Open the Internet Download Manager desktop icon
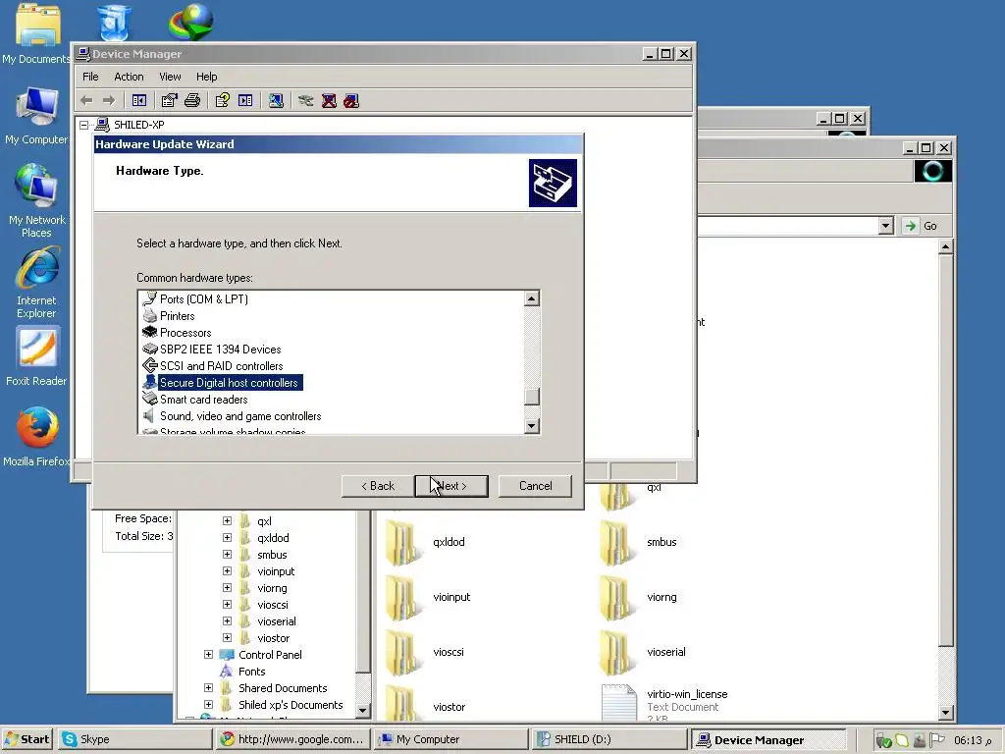The image size is (1005, 754). (190, 23)
